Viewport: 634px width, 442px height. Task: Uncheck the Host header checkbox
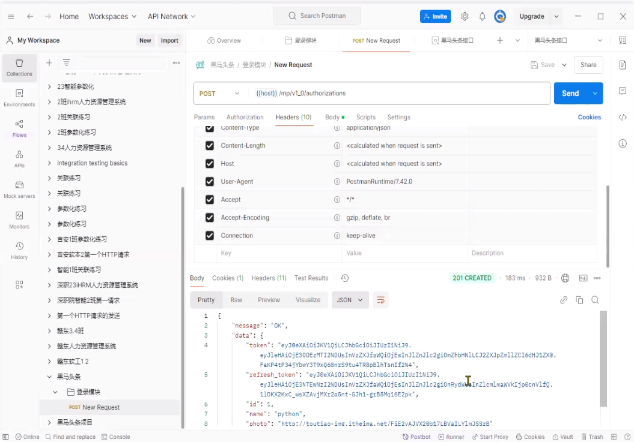210,164
